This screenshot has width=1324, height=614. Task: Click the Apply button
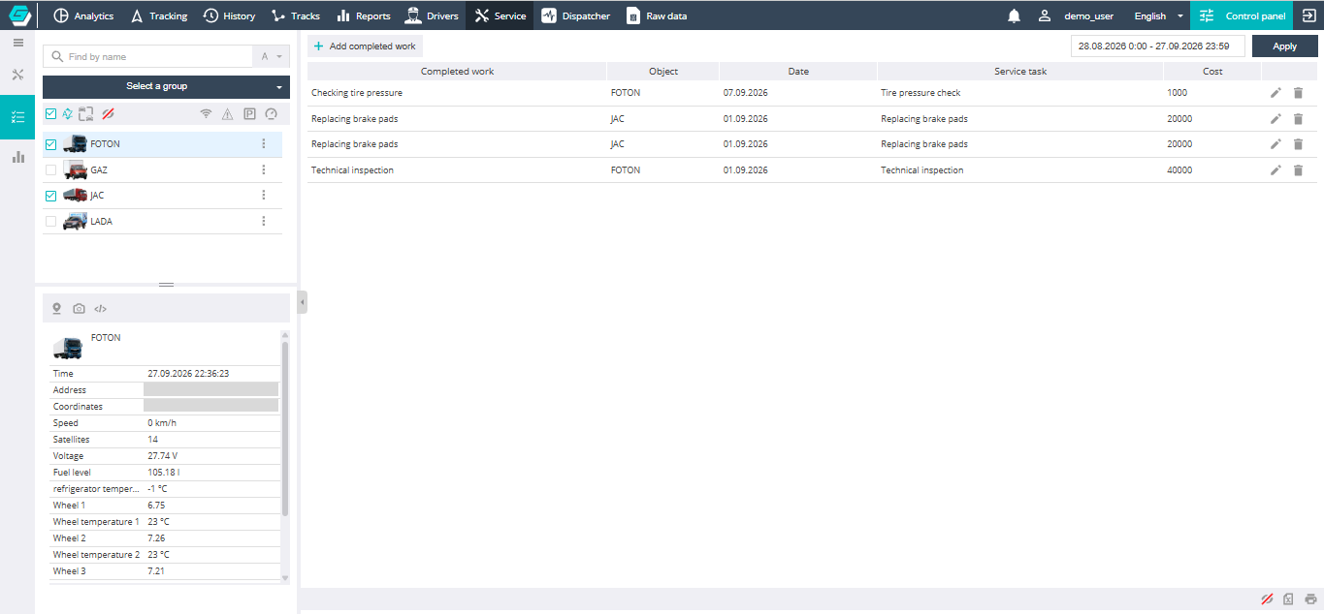1284,46
